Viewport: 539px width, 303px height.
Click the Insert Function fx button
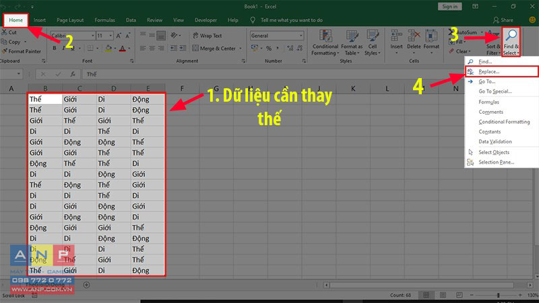pyautogui.click(x=73, y=74)
